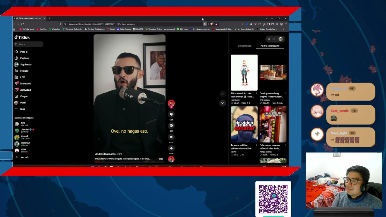Open the ChatGPT bookmark
The height and width of the screenshot is (217, 386).
coord(138,29)
